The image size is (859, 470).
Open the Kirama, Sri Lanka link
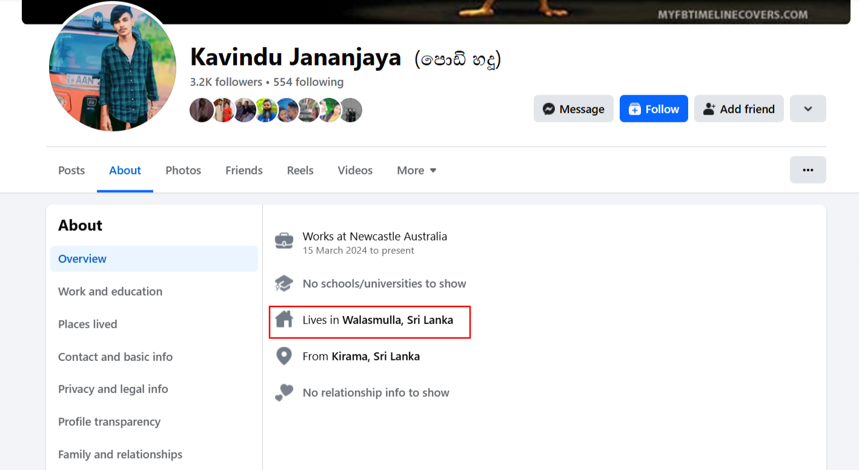[376, 356]
